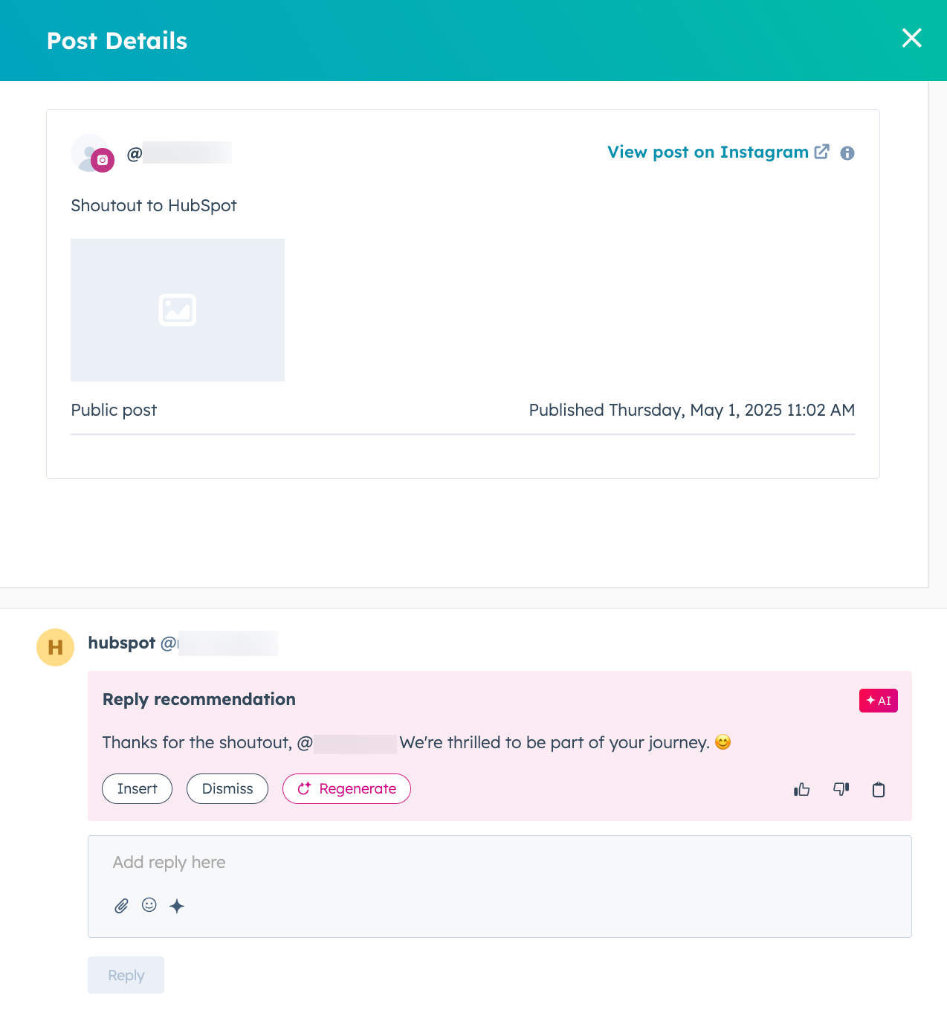
Task: Regenerate the AI reply recommendation
Action: [x=346, y=788]
